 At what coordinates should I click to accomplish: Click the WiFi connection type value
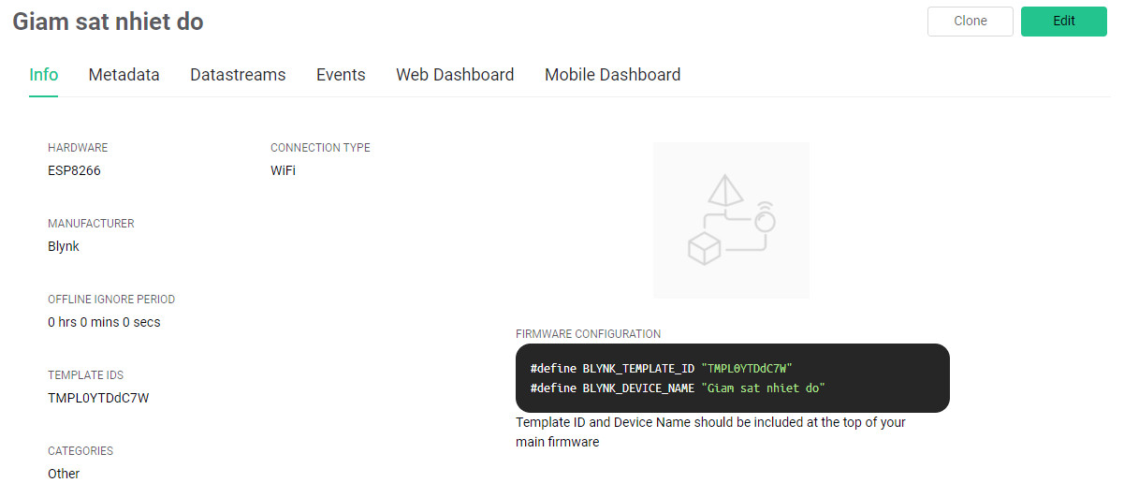[283, 171]
